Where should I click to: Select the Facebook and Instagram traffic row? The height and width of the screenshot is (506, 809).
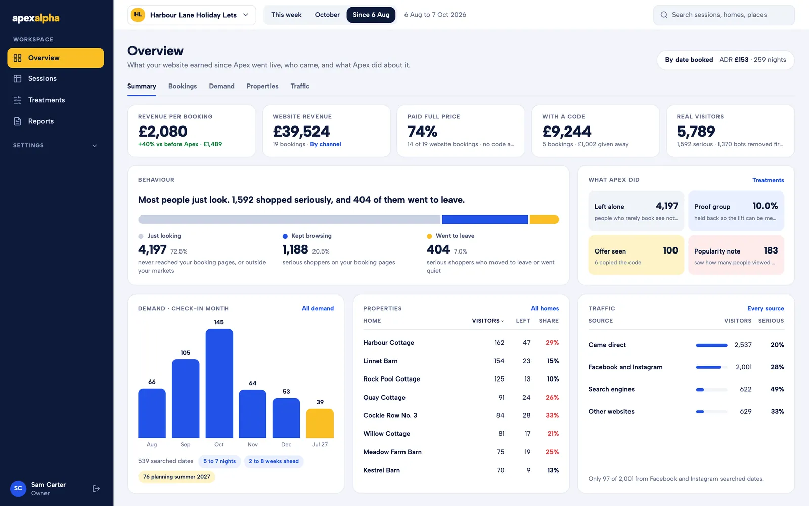pyautogui.click(x=686, y=367)
